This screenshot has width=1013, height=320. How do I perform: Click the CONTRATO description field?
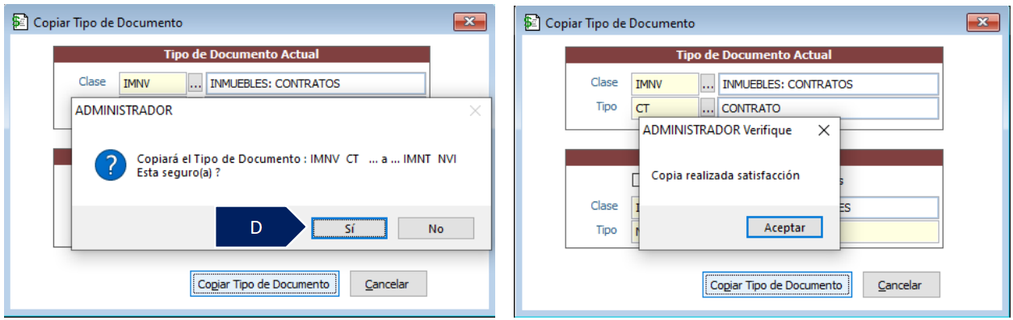828,107
